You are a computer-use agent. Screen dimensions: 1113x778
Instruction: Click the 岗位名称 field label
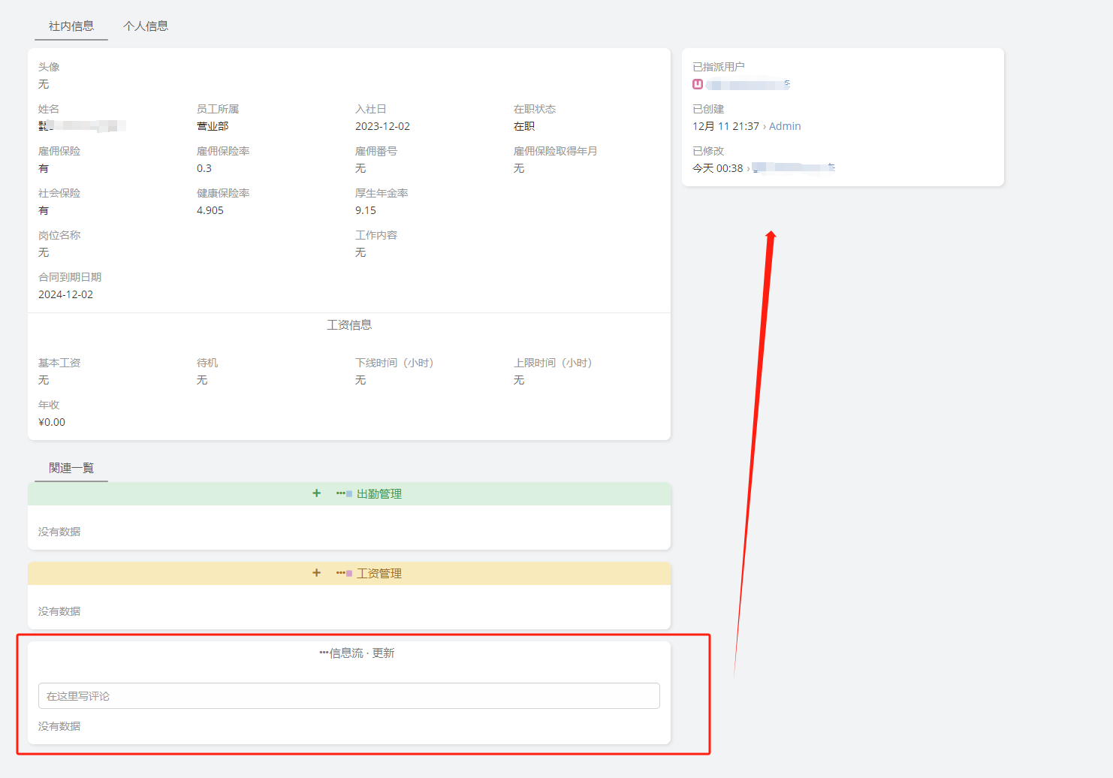pyautogui.click(x=59, y=235)
